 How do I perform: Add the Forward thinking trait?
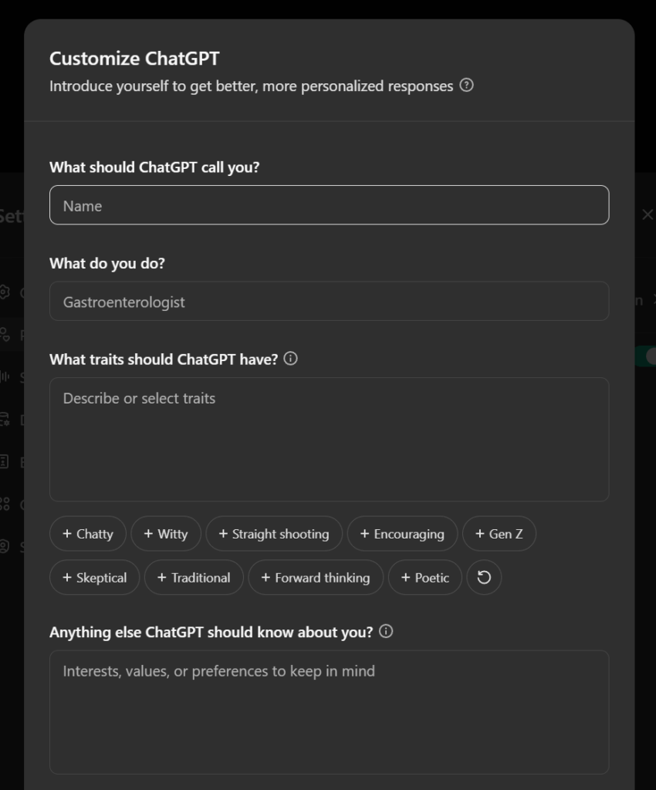(x=316, y=577)
